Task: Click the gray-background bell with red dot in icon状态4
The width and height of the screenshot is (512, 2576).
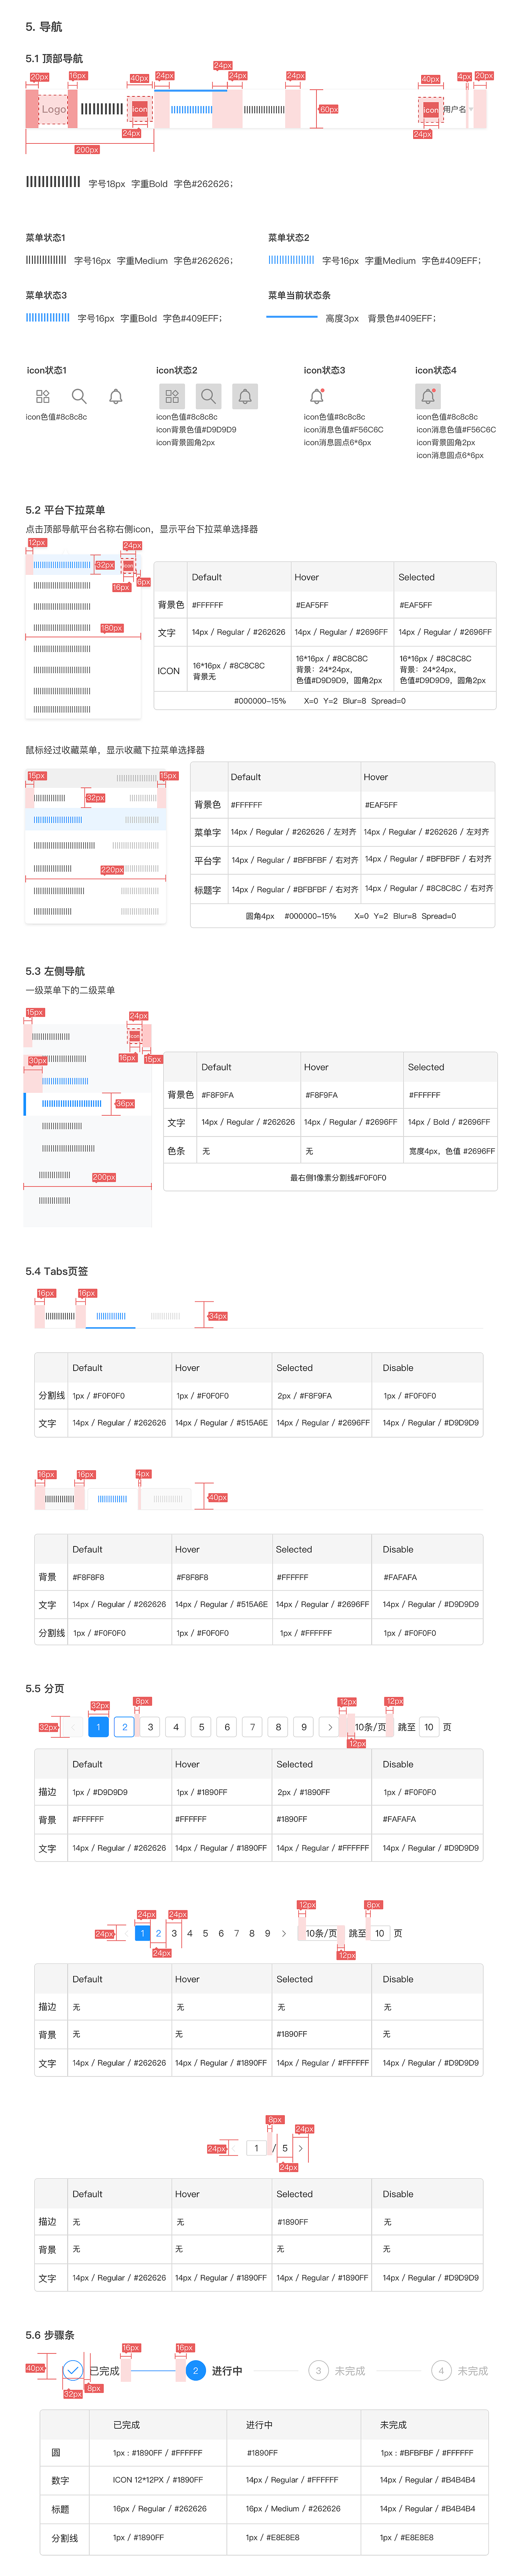Action: tap(428, 396)
